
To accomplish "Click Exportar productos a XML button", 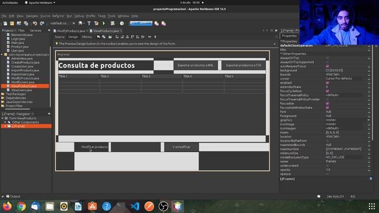I will coord(195,65).
